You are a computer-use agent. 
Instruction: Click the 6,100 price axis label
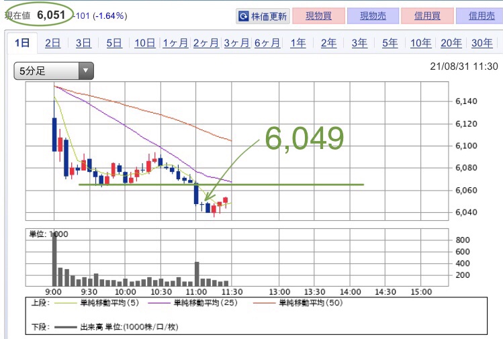tap(466, 146)
